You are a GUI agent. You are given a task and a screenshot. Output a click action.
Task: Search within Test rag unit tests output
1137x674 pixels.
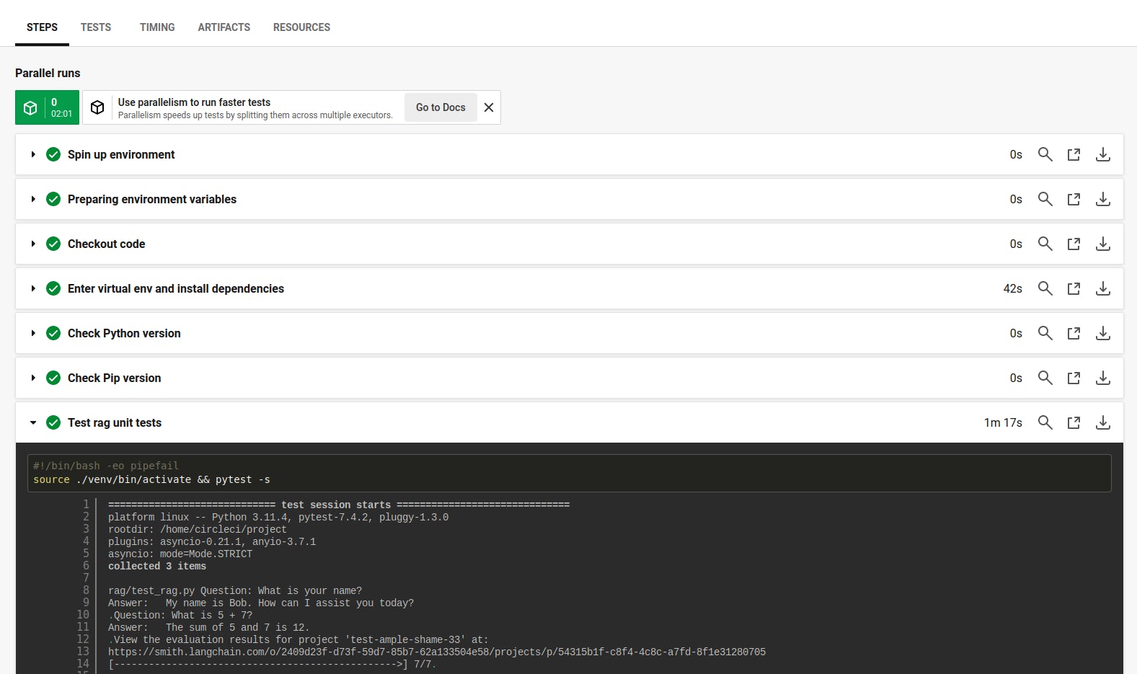(x=1045, y=422)
